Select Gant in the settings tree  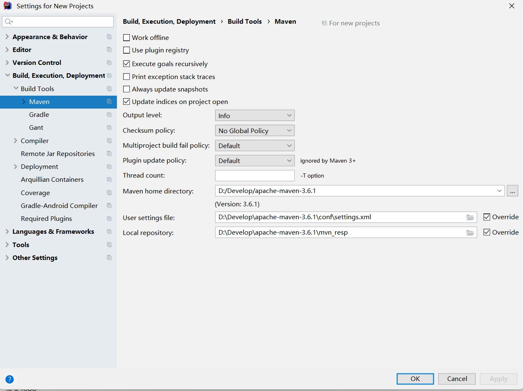tap(36, 128)
